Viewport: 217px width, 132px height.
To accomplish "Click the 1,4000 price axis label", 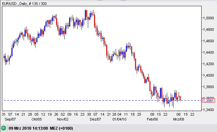I will (x=208, y=75).
